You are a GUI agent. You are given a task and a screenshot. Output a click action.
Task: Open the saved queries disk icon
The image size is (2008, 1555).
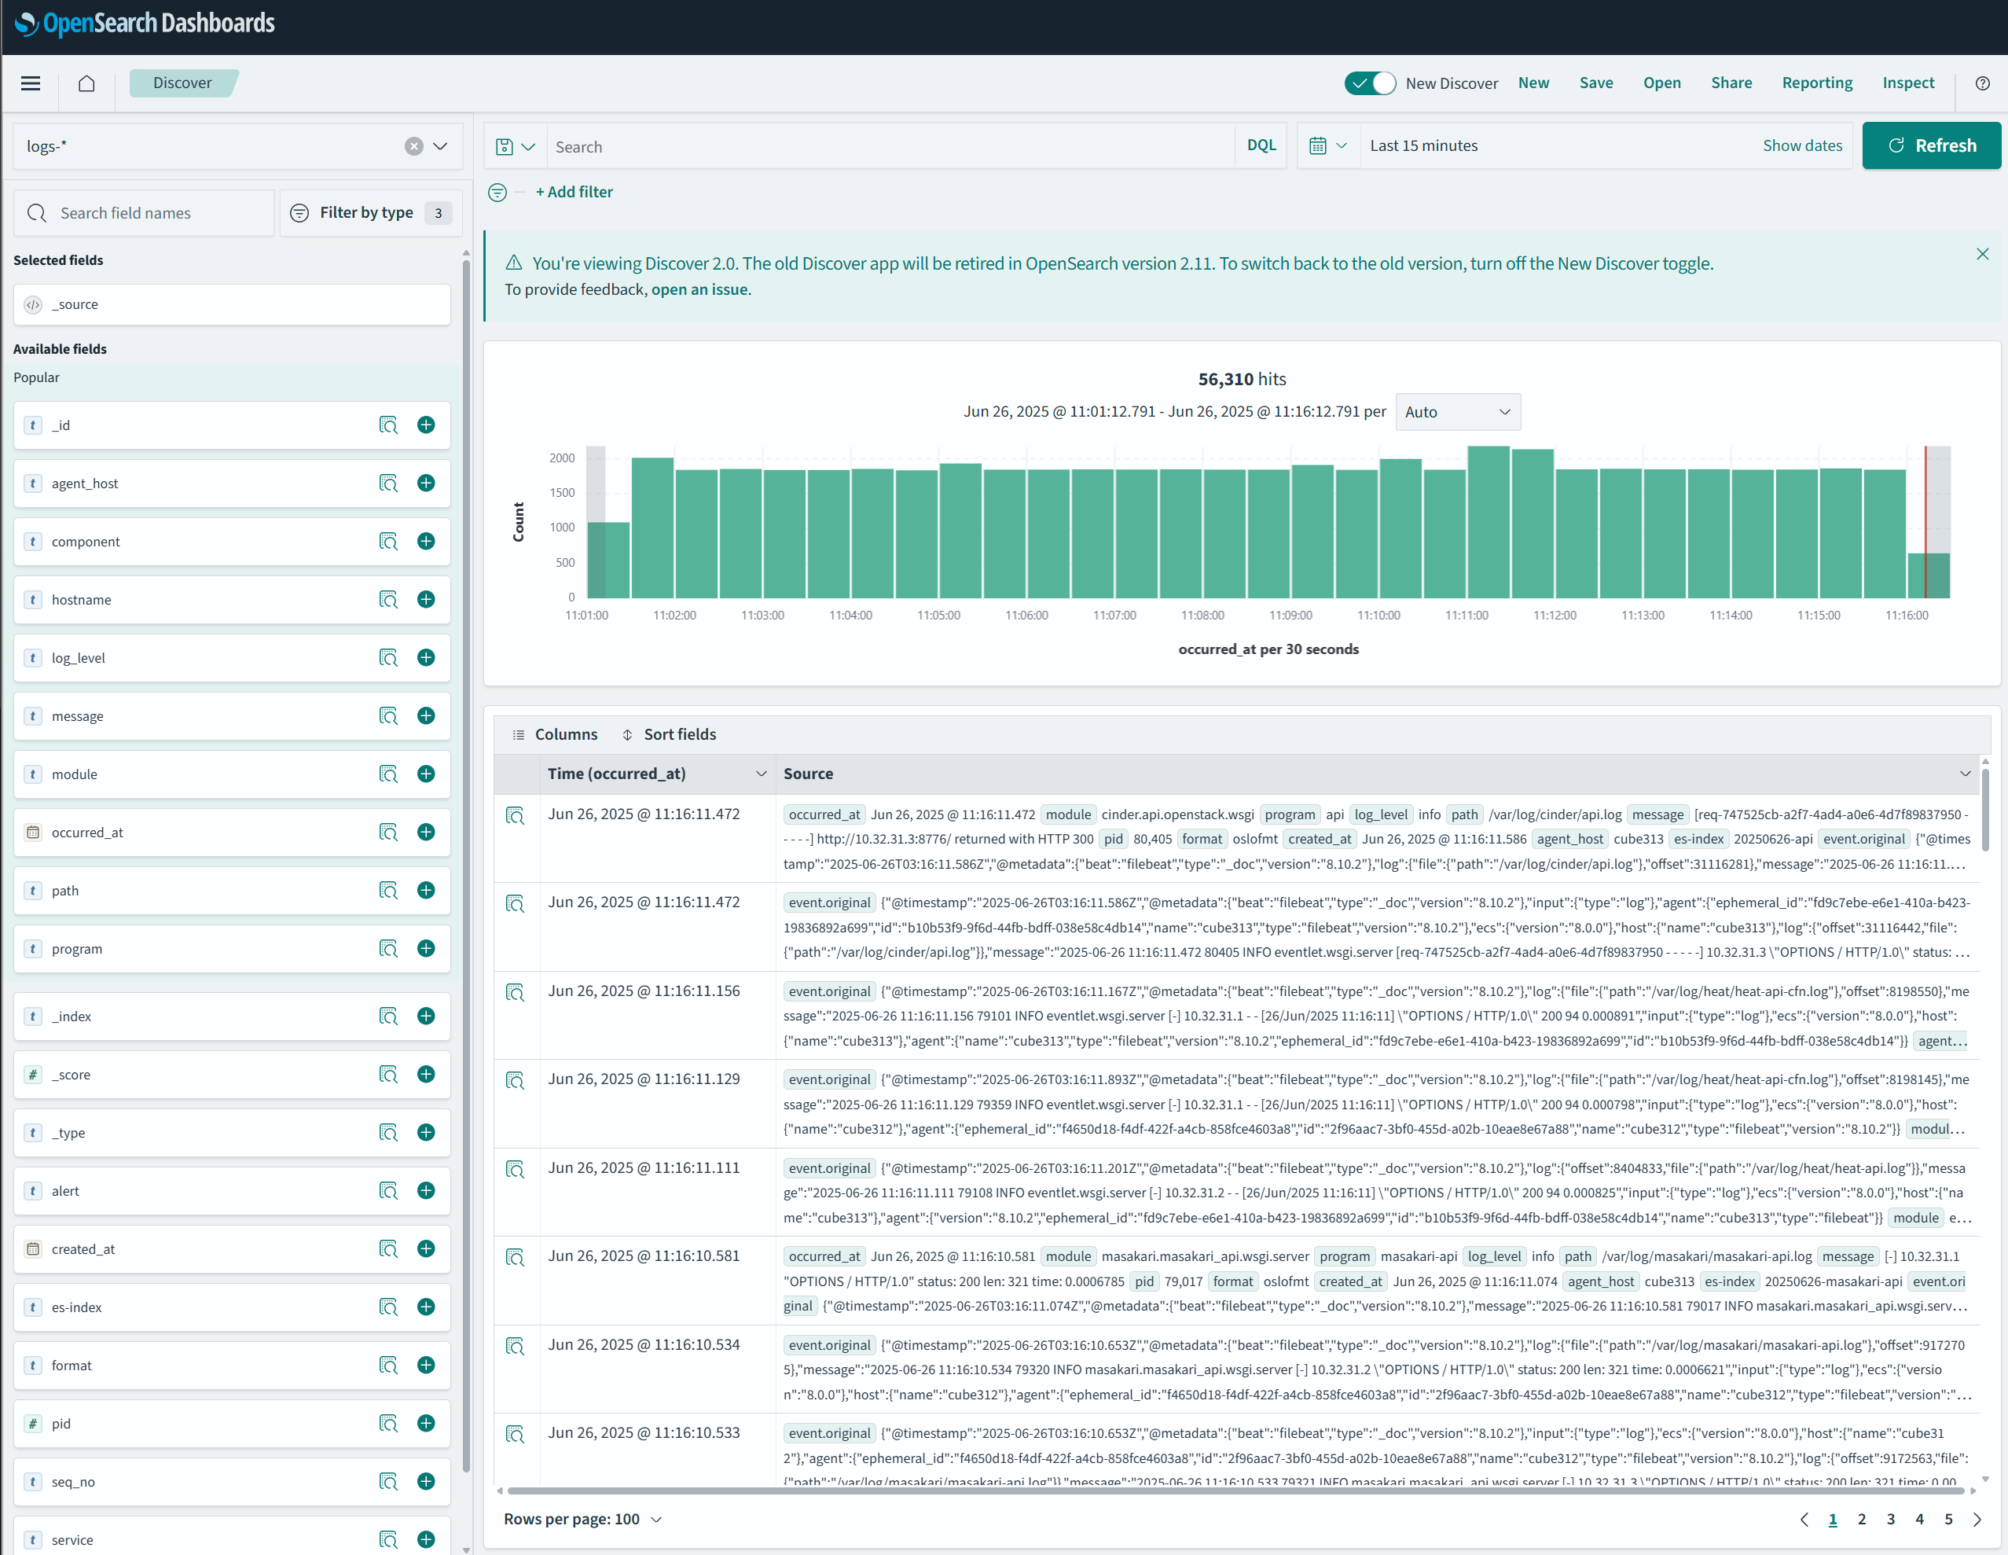[x=515, y=147]
